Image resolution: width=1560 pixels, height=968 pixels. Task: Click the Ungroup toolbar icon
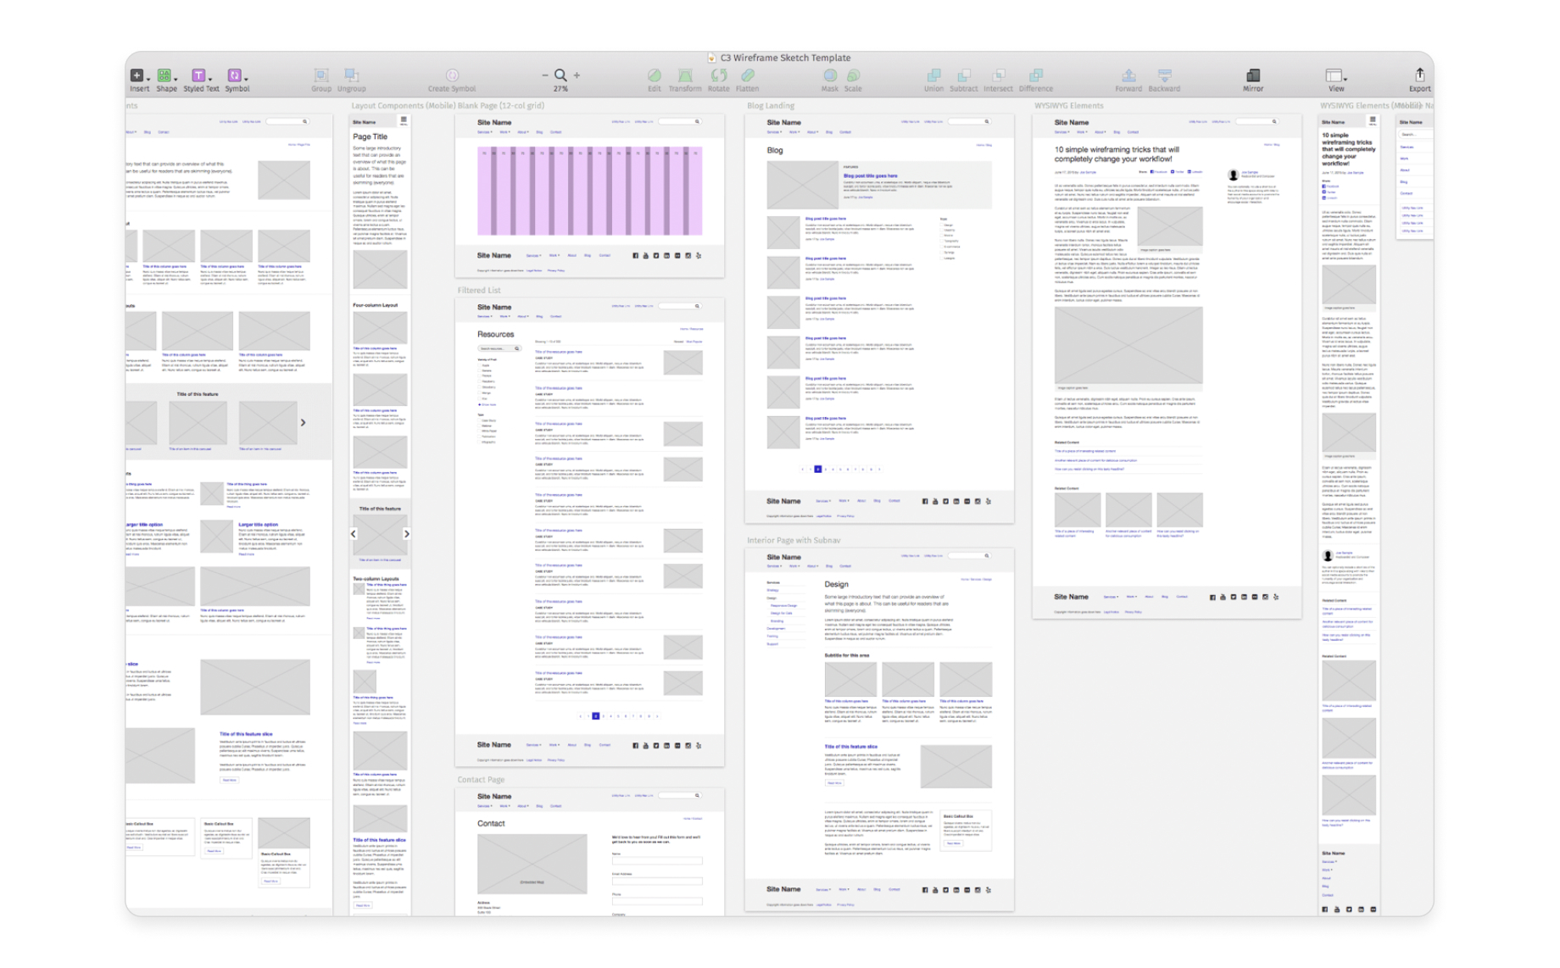351,76
